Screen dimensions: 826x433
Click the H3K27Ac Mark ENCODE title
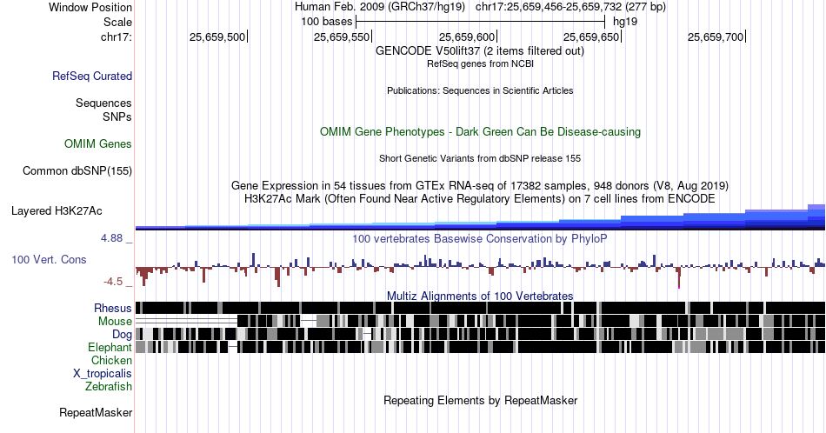point(480,198)
